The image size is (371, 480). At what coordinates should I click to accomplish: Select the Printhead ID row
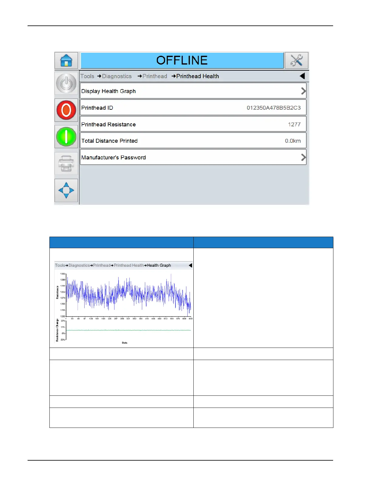pos(193,108)
